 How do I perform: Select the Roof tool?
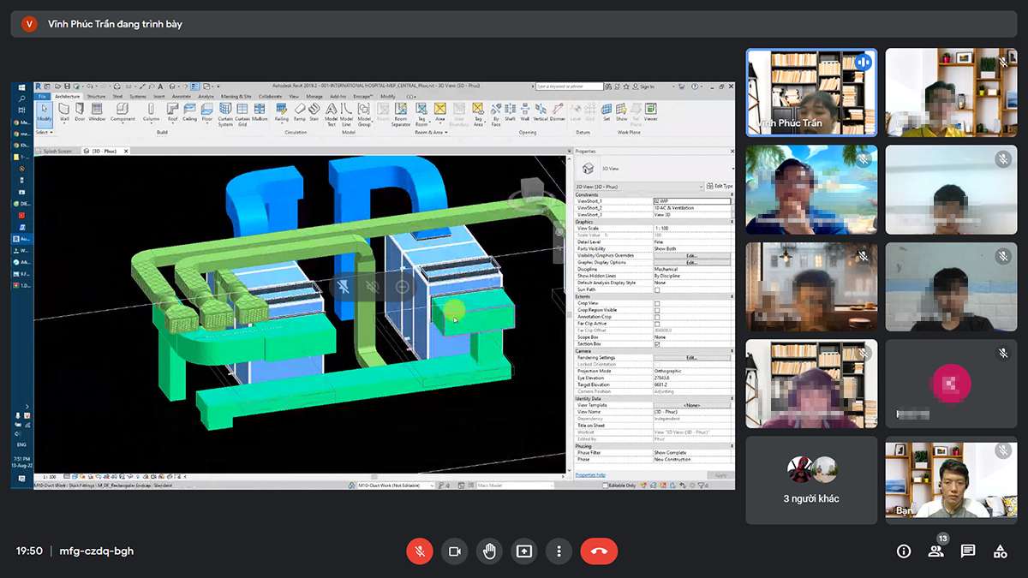click(172, 112)
